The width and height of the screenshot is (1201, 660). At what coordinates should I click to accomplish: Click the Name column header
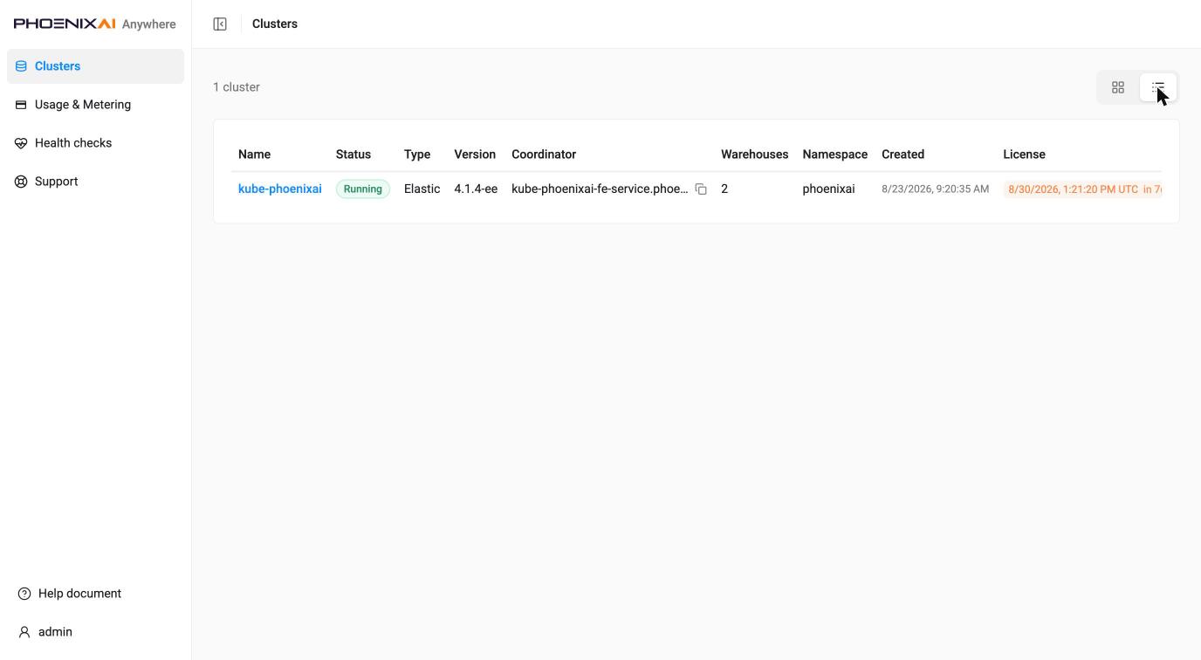click(x=254, y=155)
